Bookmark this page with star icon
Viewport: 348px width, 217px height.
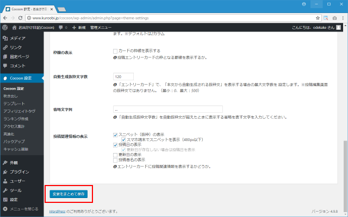pos(318,17)
